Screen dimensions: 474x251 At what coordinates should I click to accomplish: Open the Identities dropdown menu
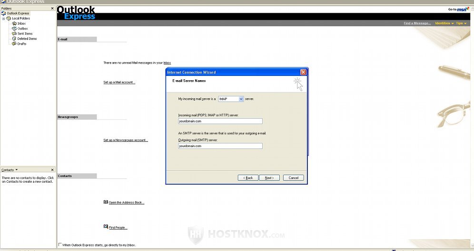444,23
